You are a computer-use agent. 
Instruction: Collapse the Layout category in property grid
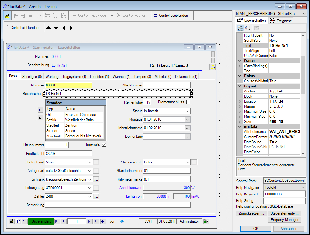240,86
